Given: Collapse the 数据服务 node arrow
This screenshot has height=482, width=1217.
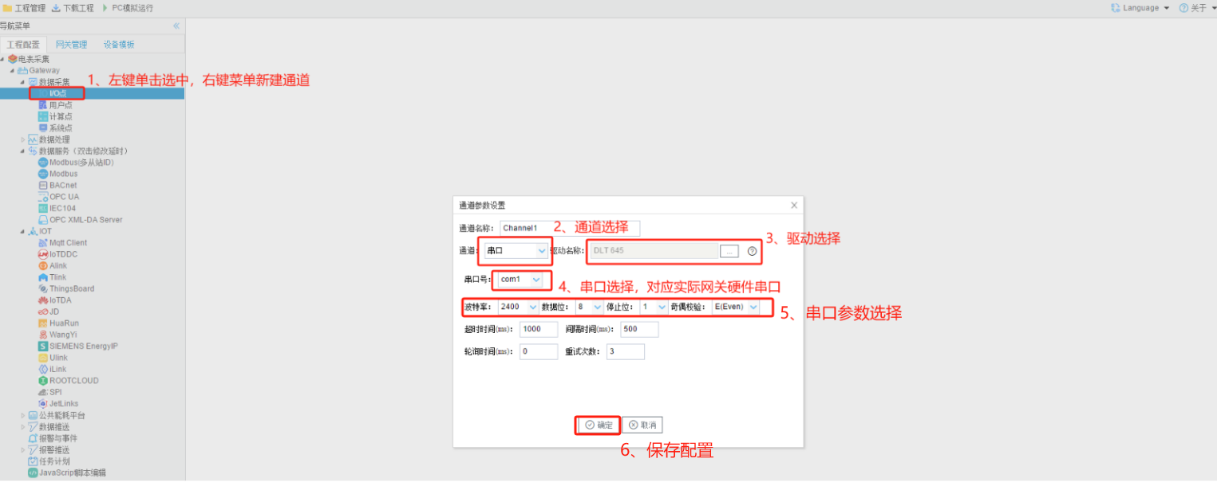Looking at the screenshot, I should coord(23,151).
